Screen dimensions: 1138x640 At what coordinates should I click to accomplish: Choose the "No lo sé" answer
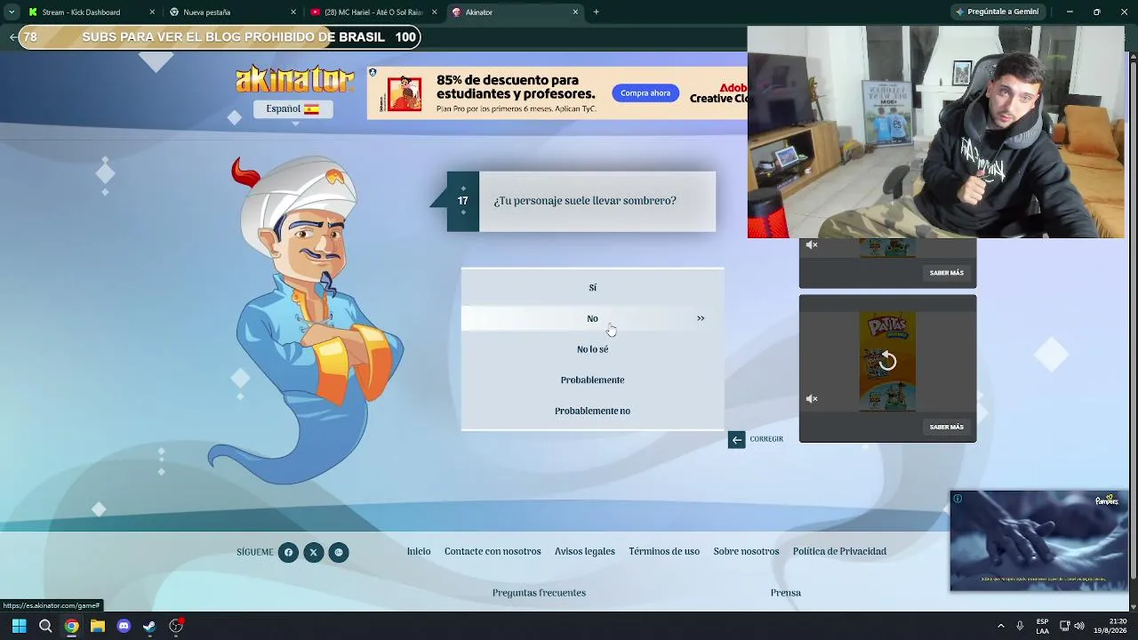(x=592, y=349)
